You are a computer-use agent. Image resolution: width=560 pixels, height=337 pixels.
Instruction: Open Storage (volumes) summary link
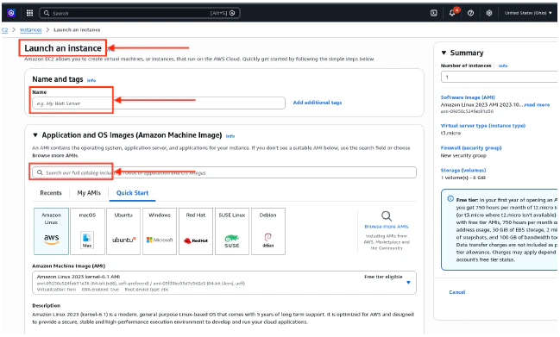463,171
